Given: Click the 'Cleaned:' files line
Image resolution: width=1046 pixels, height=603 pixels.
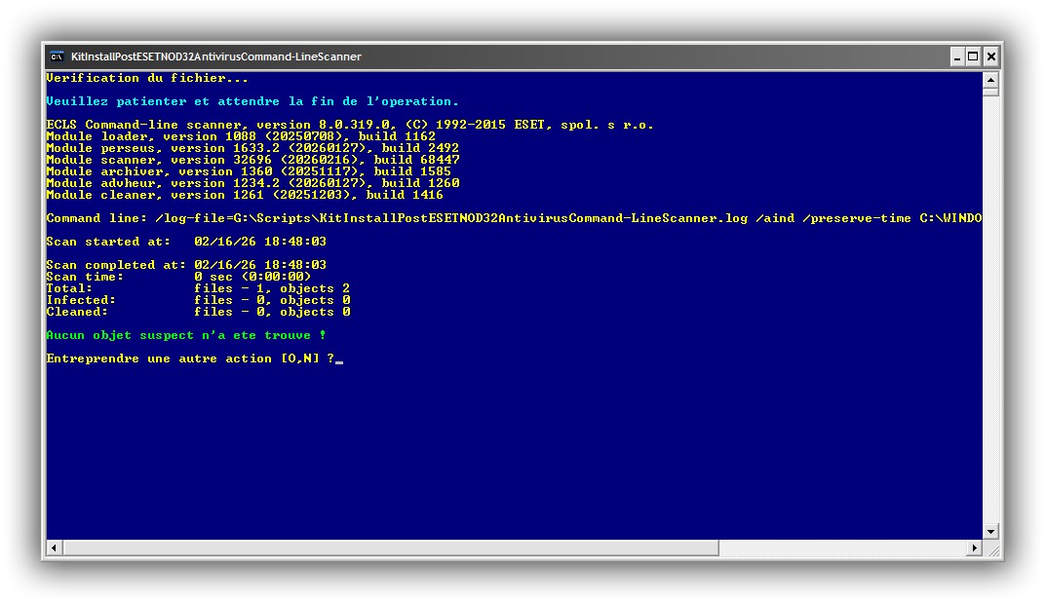Looking at the screenshot, I should [198, 311].
